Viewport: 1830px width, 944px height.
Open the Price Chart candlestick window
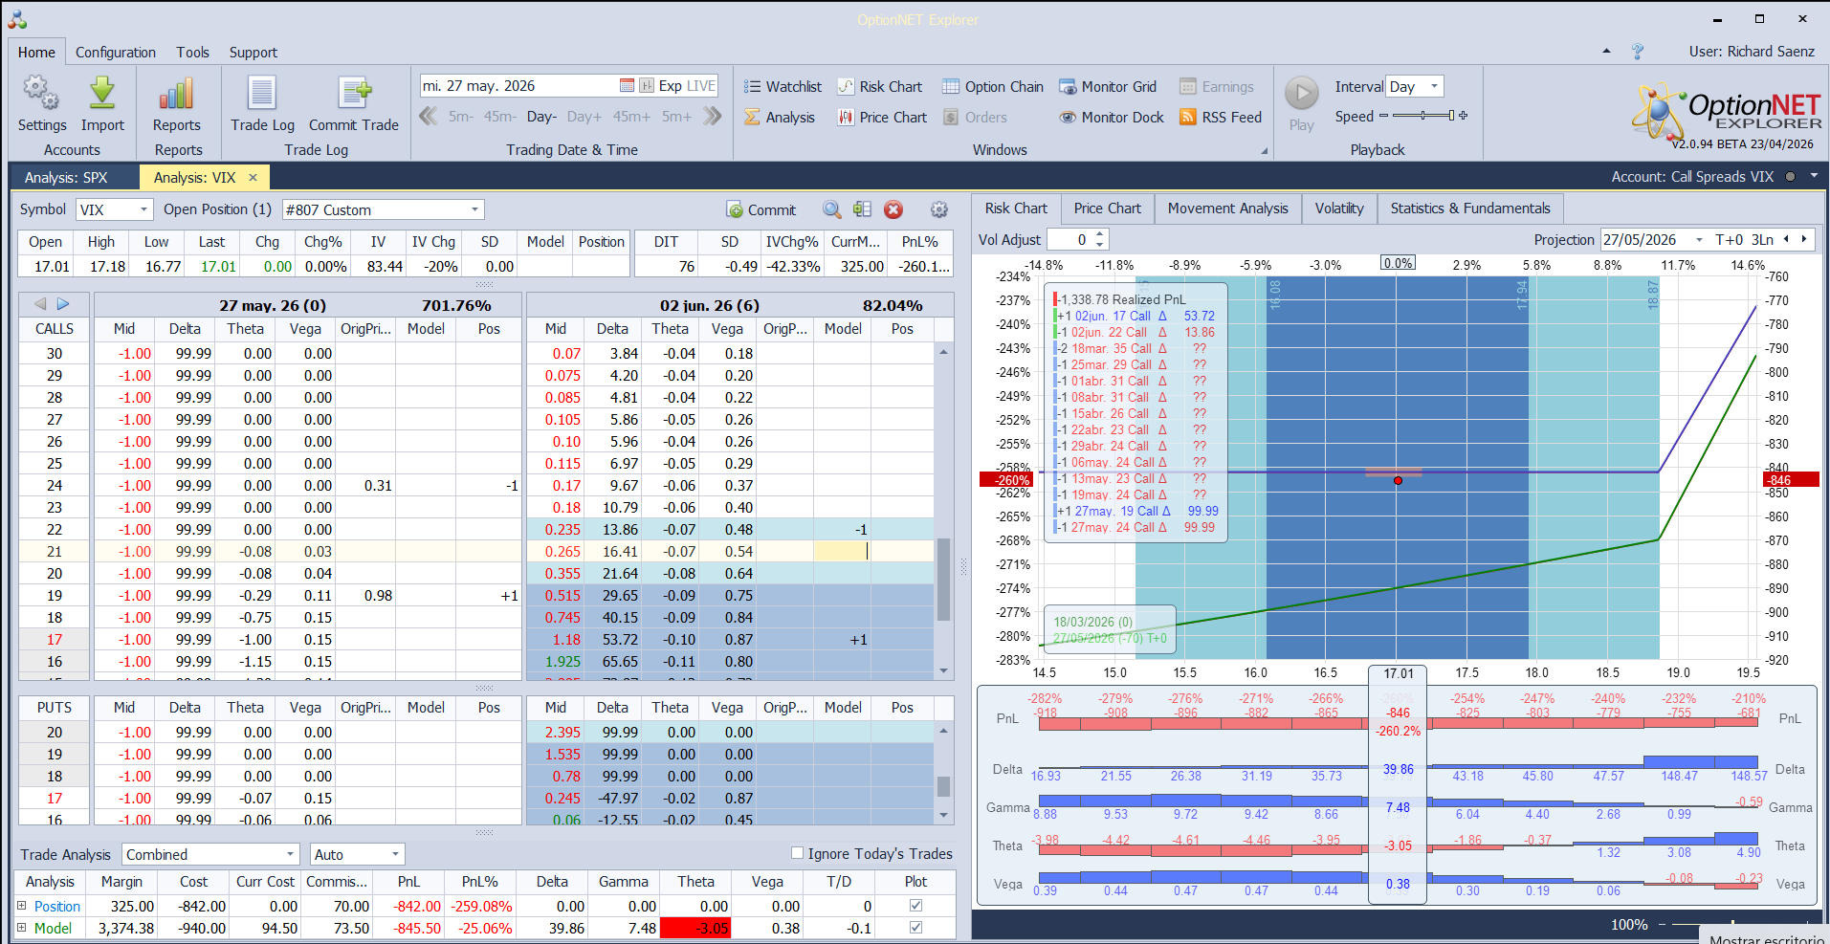[882, 117]
